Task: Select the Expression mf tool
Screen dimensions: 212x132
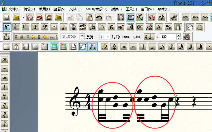Action: pyautogui.click(x=121, y=27)
